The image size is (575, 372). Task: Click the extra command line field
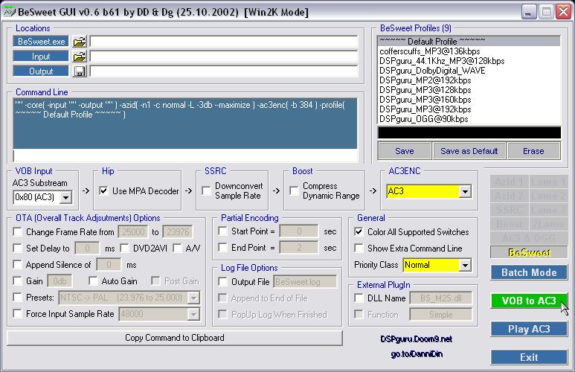click(x=185, y=155)
